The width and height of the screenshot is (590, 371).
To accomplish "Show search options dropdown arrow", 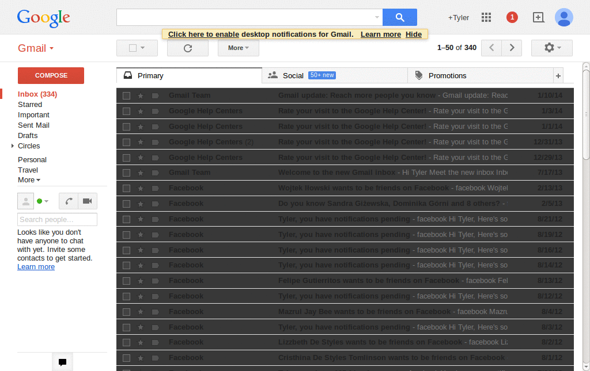I will click(x=377, y=17).
